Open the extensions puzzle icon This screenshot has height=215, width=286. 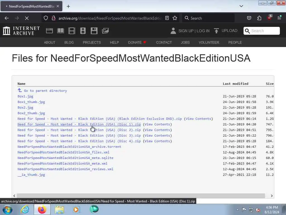[x=259, y=18]
